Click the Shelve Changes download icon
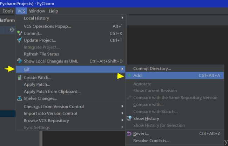Screen dimensions: 228x146 pos(20,98)
